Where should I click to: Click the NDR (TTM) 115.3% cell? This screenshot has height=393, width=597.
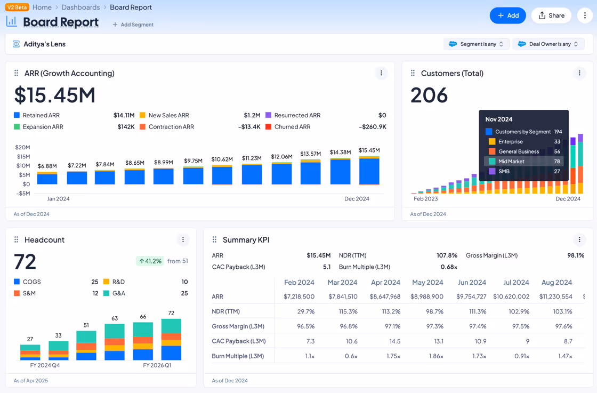(x=349, y=311)
